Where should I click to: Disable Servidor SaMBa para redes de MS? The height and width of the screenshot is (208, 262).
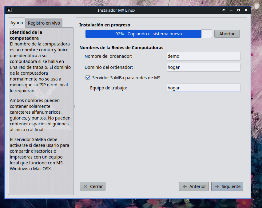pos(88,78)
